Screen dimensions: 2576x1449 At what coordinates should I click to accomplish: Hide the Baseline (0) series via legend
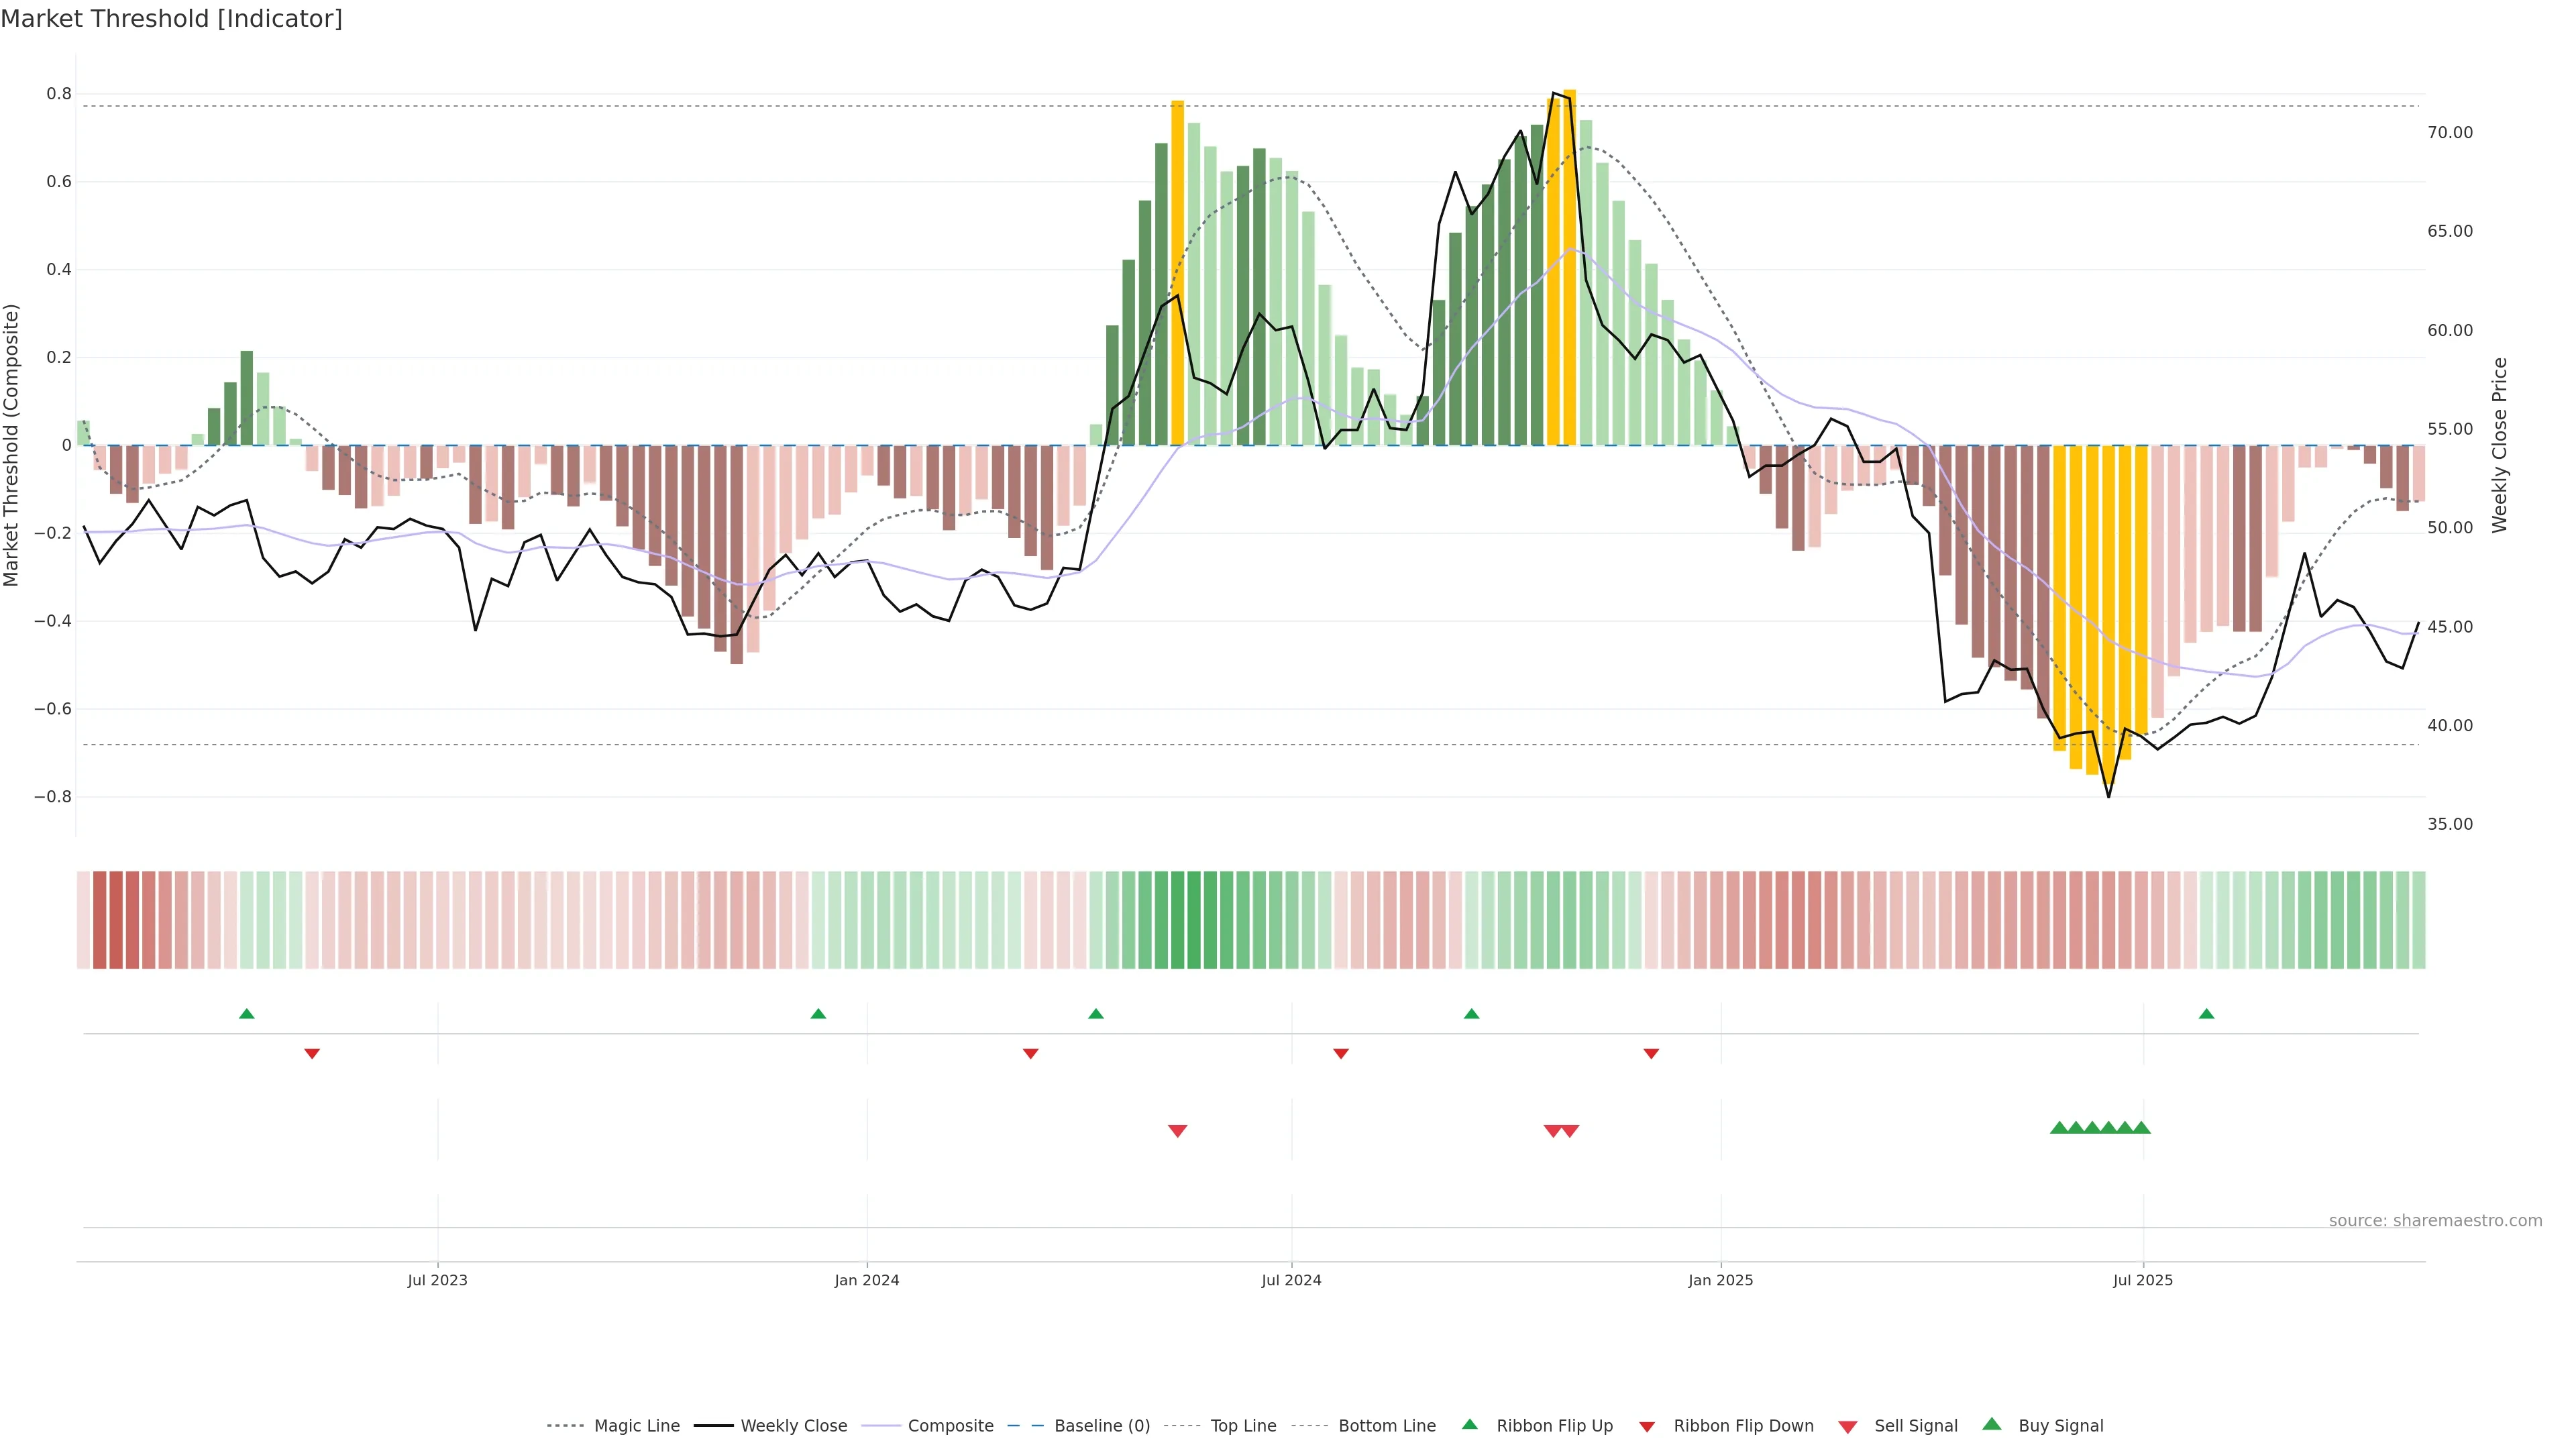pos(1102,1426)
